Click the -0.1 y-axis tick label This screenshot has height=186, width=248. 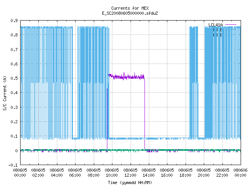click(x=13, y=165)
